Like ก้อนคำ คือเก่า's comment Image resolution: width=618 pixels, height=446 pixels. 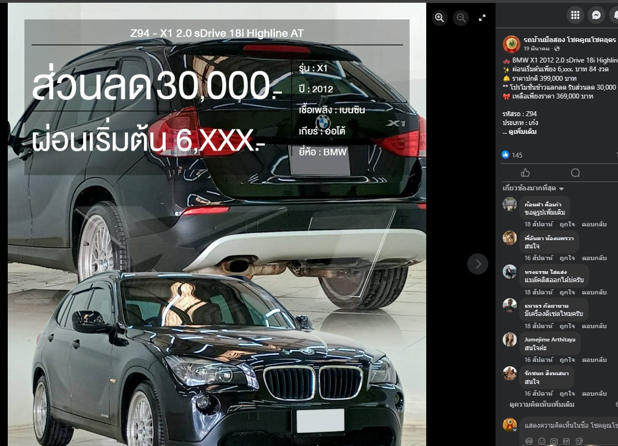point(567,224)
